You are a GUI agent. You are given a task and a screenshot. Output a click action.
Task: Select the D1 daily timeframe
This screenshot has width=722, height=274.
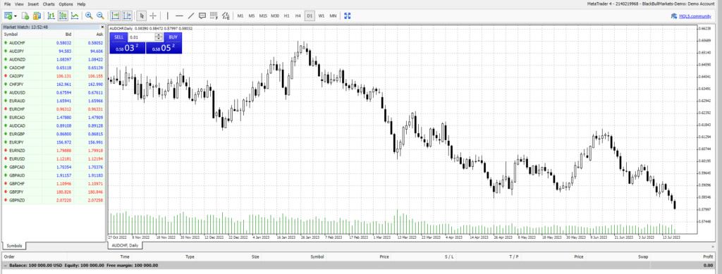point(310,15)
